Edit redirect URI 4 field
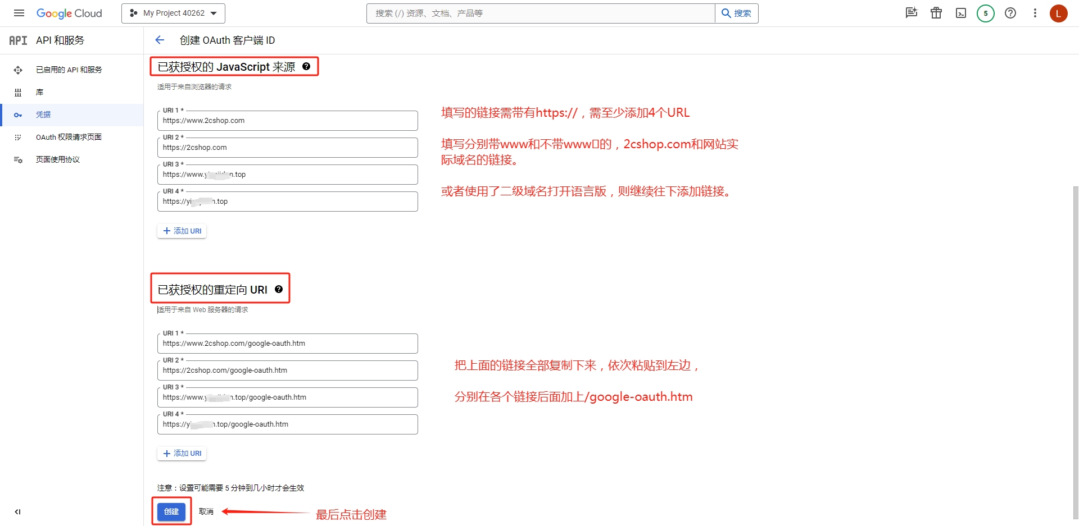The image size is (1079, 526). click(x=288, y=424)
